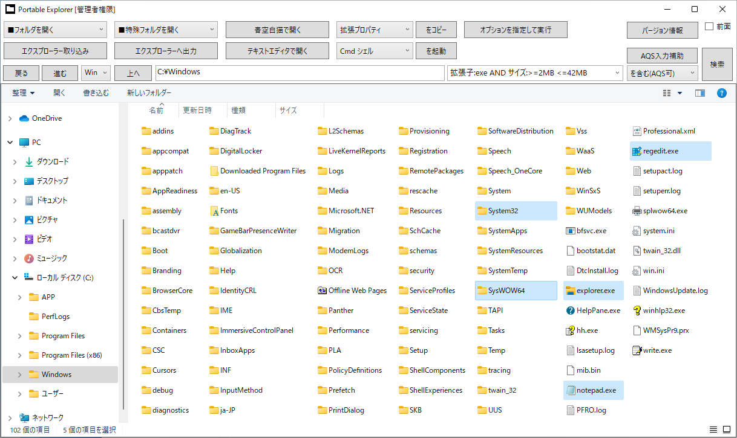Select the WindowsUpdate.log file
737x438 pixels.
point(670,291)
